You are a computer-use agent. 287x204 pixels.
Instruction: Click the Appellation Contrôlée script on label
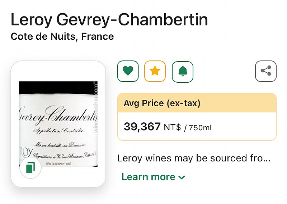click(x=58, y=131)
